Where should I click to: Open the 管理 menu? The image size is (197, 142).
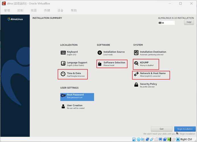[x=7, y=11]
